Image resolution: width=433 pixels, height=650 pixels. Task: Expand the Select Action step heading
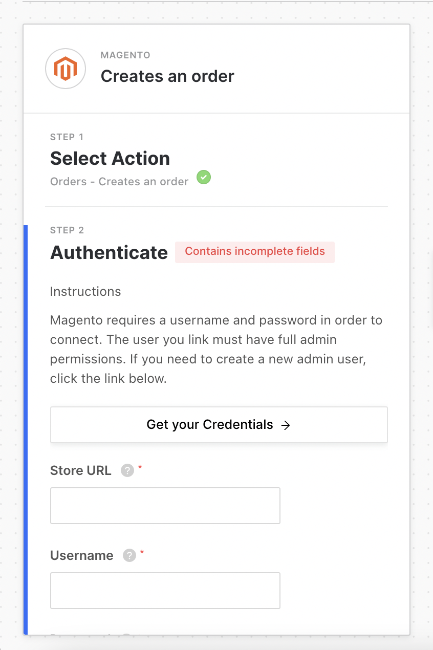tap(110, 159)
